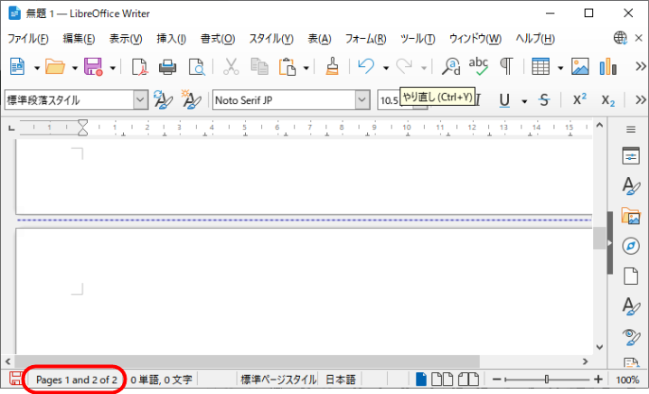Toggle formatting marks display
Viewport: 649px width, 394px height.
point(506,67)
